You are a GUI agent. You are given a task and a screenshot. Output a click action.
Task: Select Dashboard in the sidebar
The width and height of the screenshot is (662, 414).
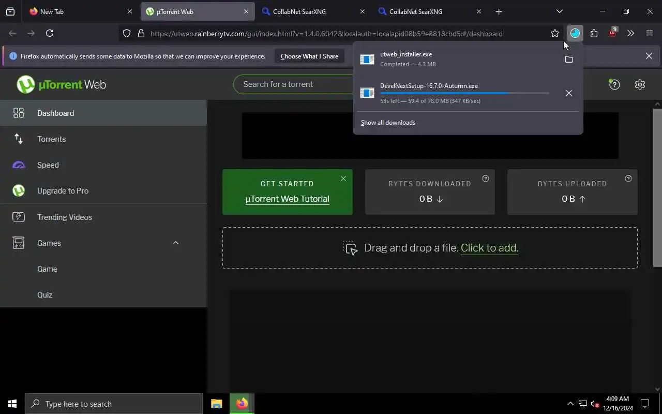click(103, 113)
